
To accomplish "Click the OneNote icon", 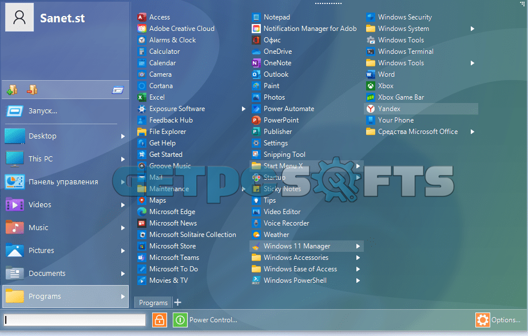I will (x=256, y=63).
